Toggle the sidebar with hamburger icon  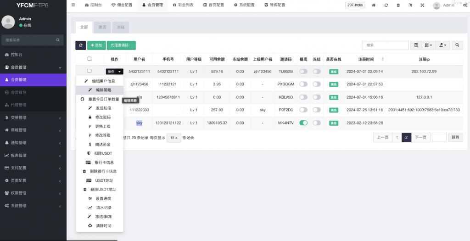73,5
